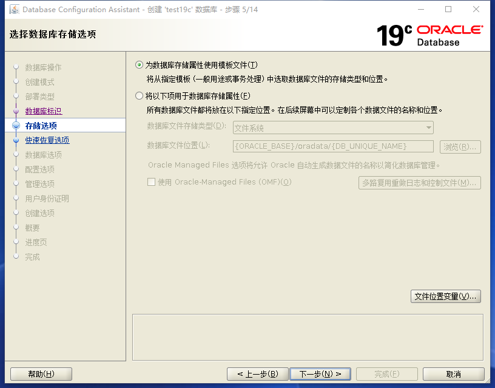Click description 将从指定模板 (一般用途或事务处理)

point(205,79)
